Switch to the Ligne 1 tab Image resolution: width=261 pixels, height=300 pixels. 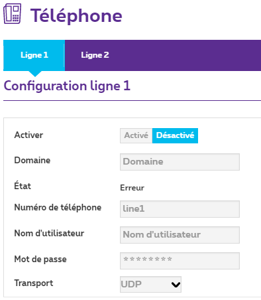point(34,55)
